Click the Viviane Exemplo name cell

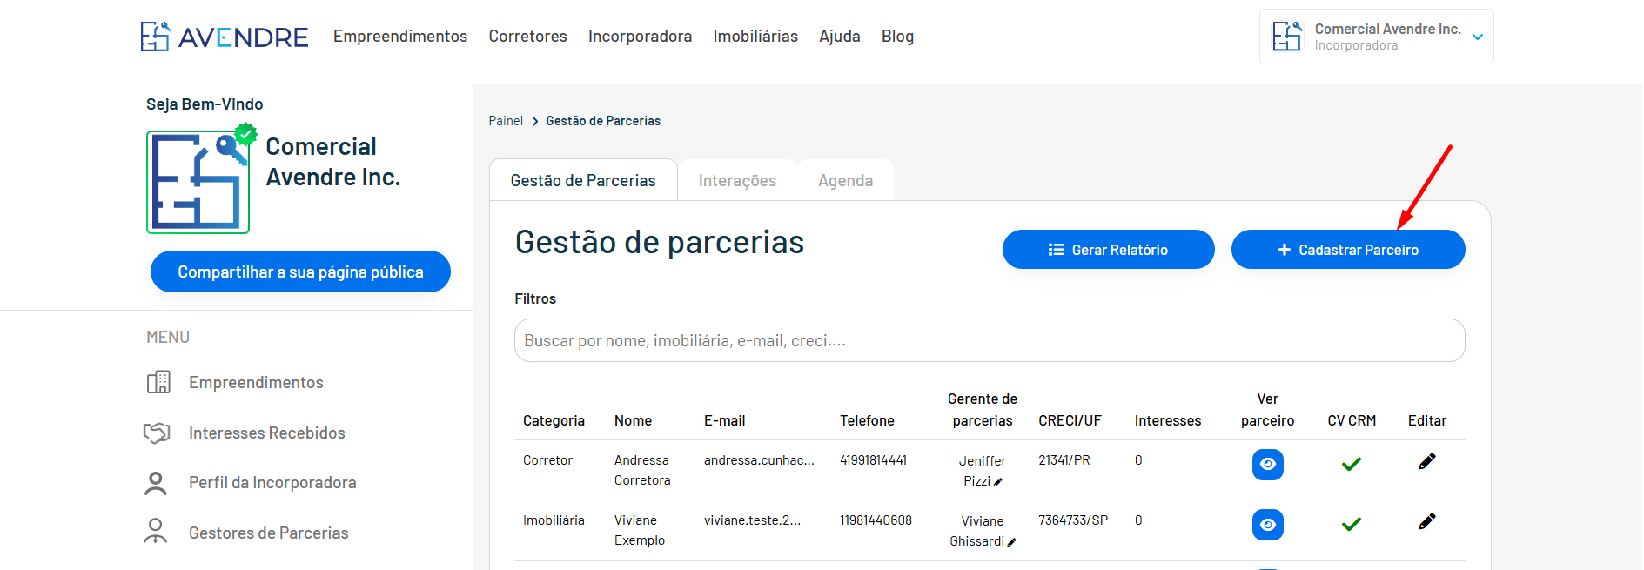click(640, 530)
